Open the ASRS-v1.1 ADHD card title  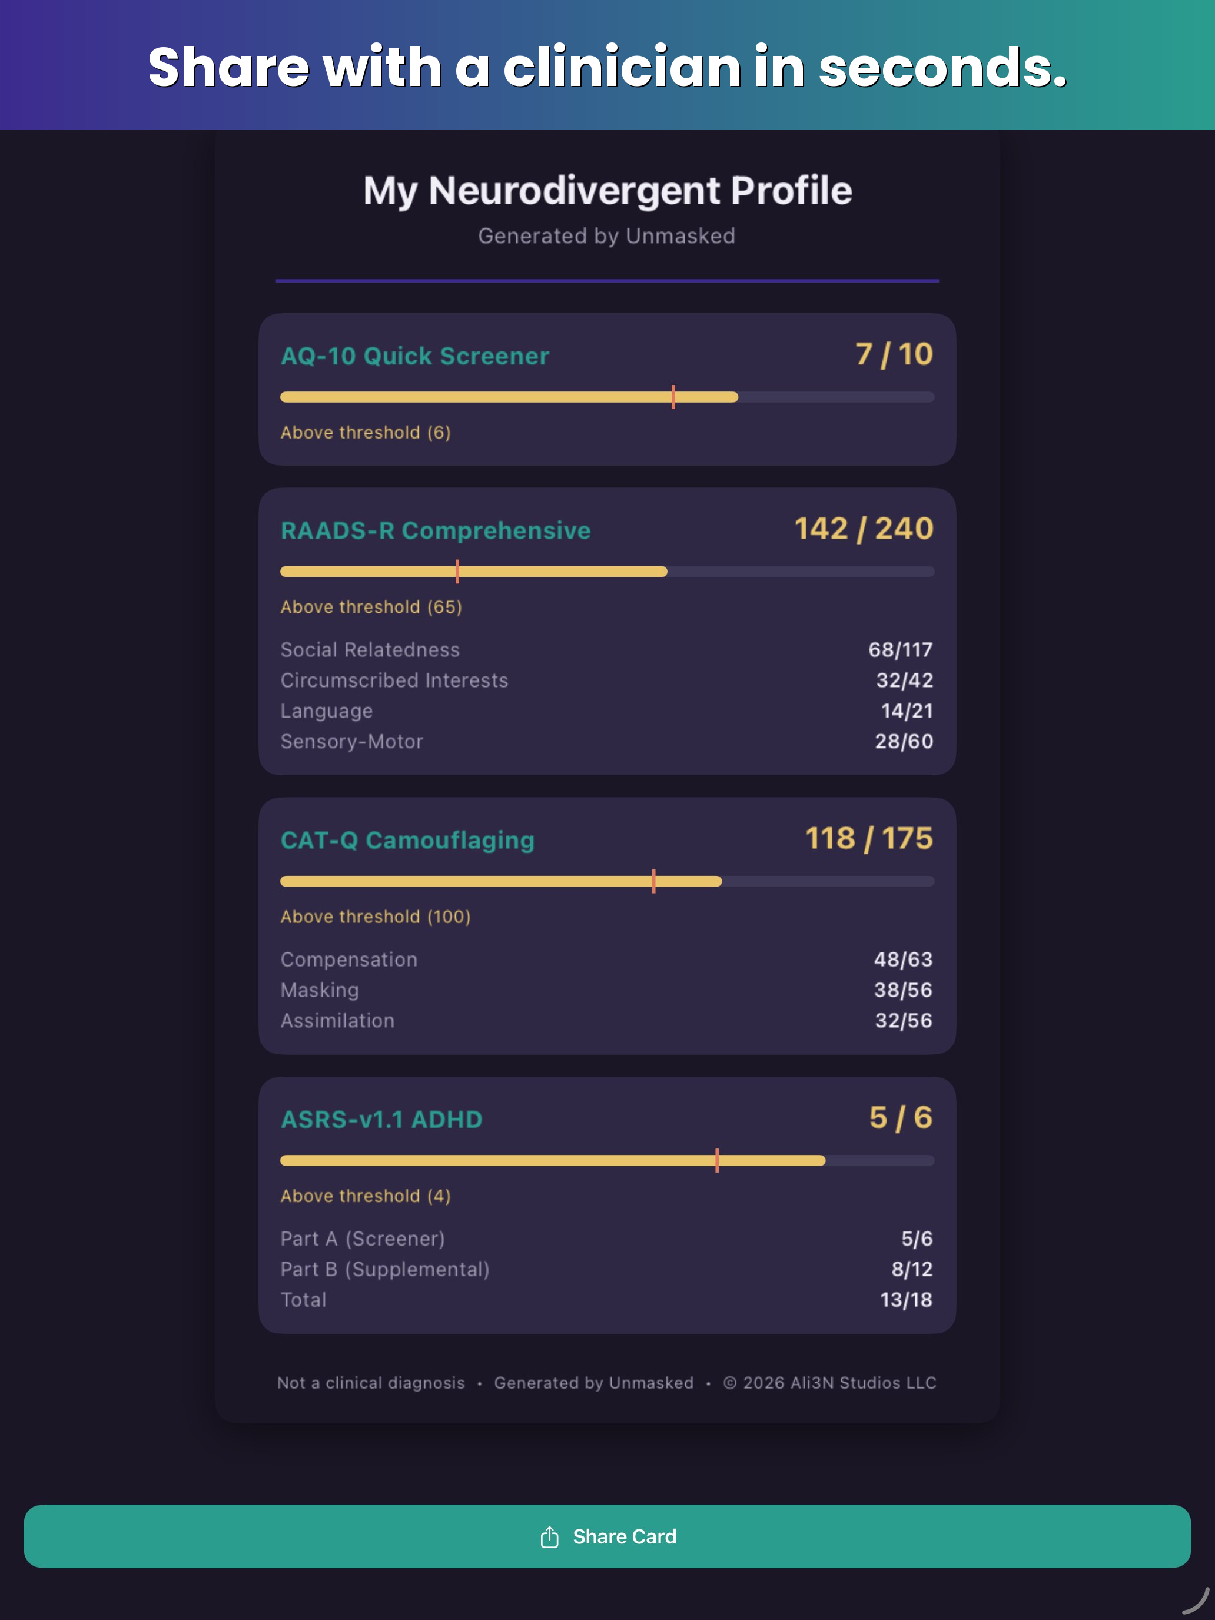click(381, 1119)
